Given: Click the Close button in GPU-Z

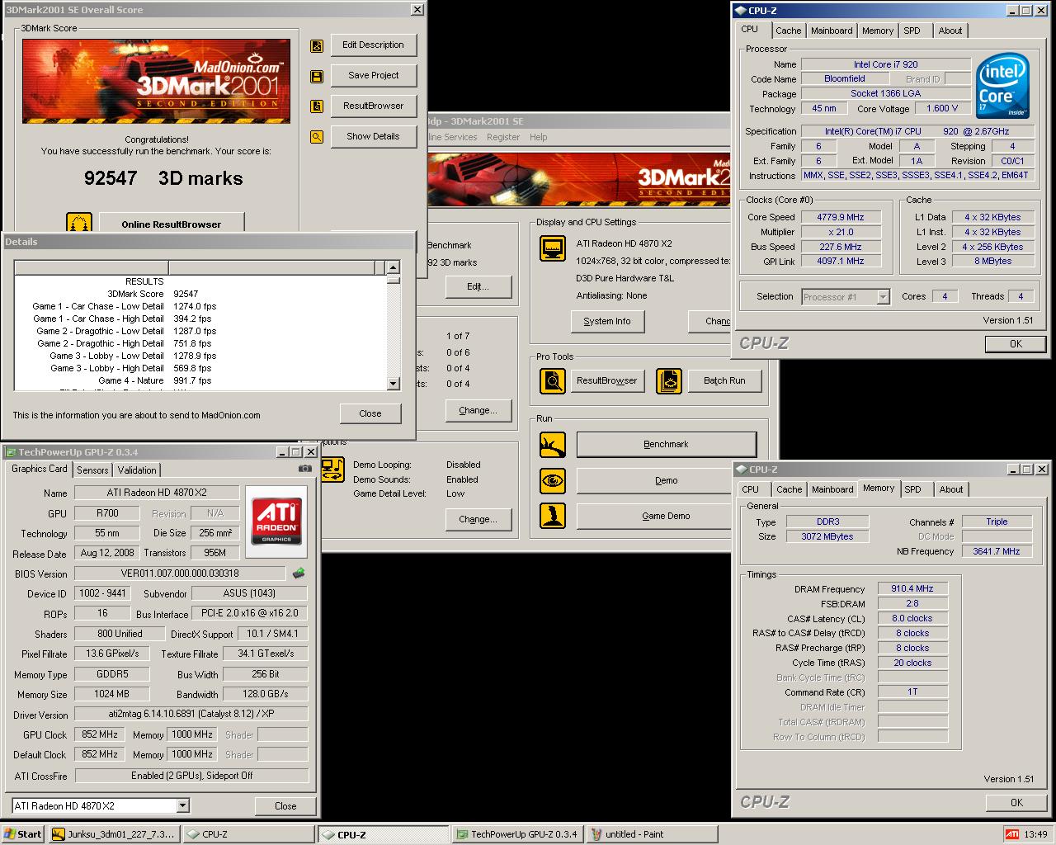Looking at the screenshot, I should tap(285, 806).
